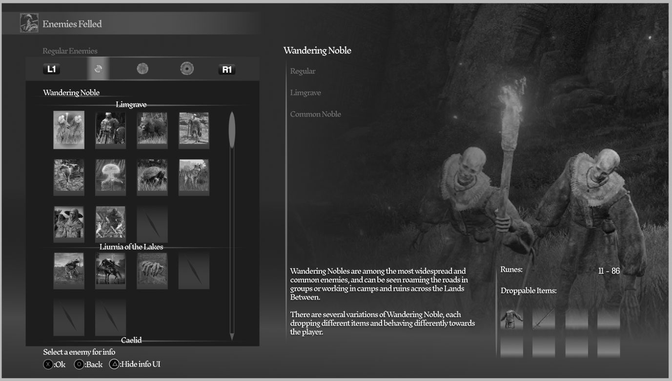Image resolution: width=672 pixels, height=381 pixels.
Task: Click the sword droppable item icon
Action: pyautogui.click(x=544, y=320)
